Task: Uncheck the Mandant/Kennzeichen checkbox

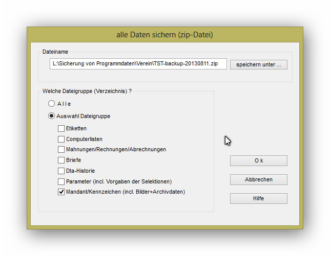Action: pyautogui.click(x=61, y=192)
